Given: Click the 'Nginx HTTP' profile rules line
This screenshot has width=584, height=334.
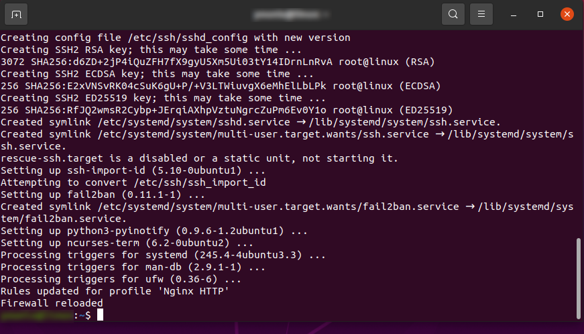Looking at the screenshot, I should tap(115, 291).
